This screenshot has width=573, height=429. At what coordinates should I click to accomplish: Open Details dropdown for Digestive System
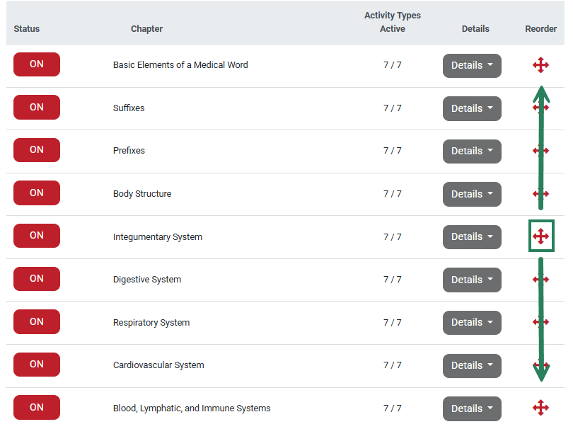point(472,280)
